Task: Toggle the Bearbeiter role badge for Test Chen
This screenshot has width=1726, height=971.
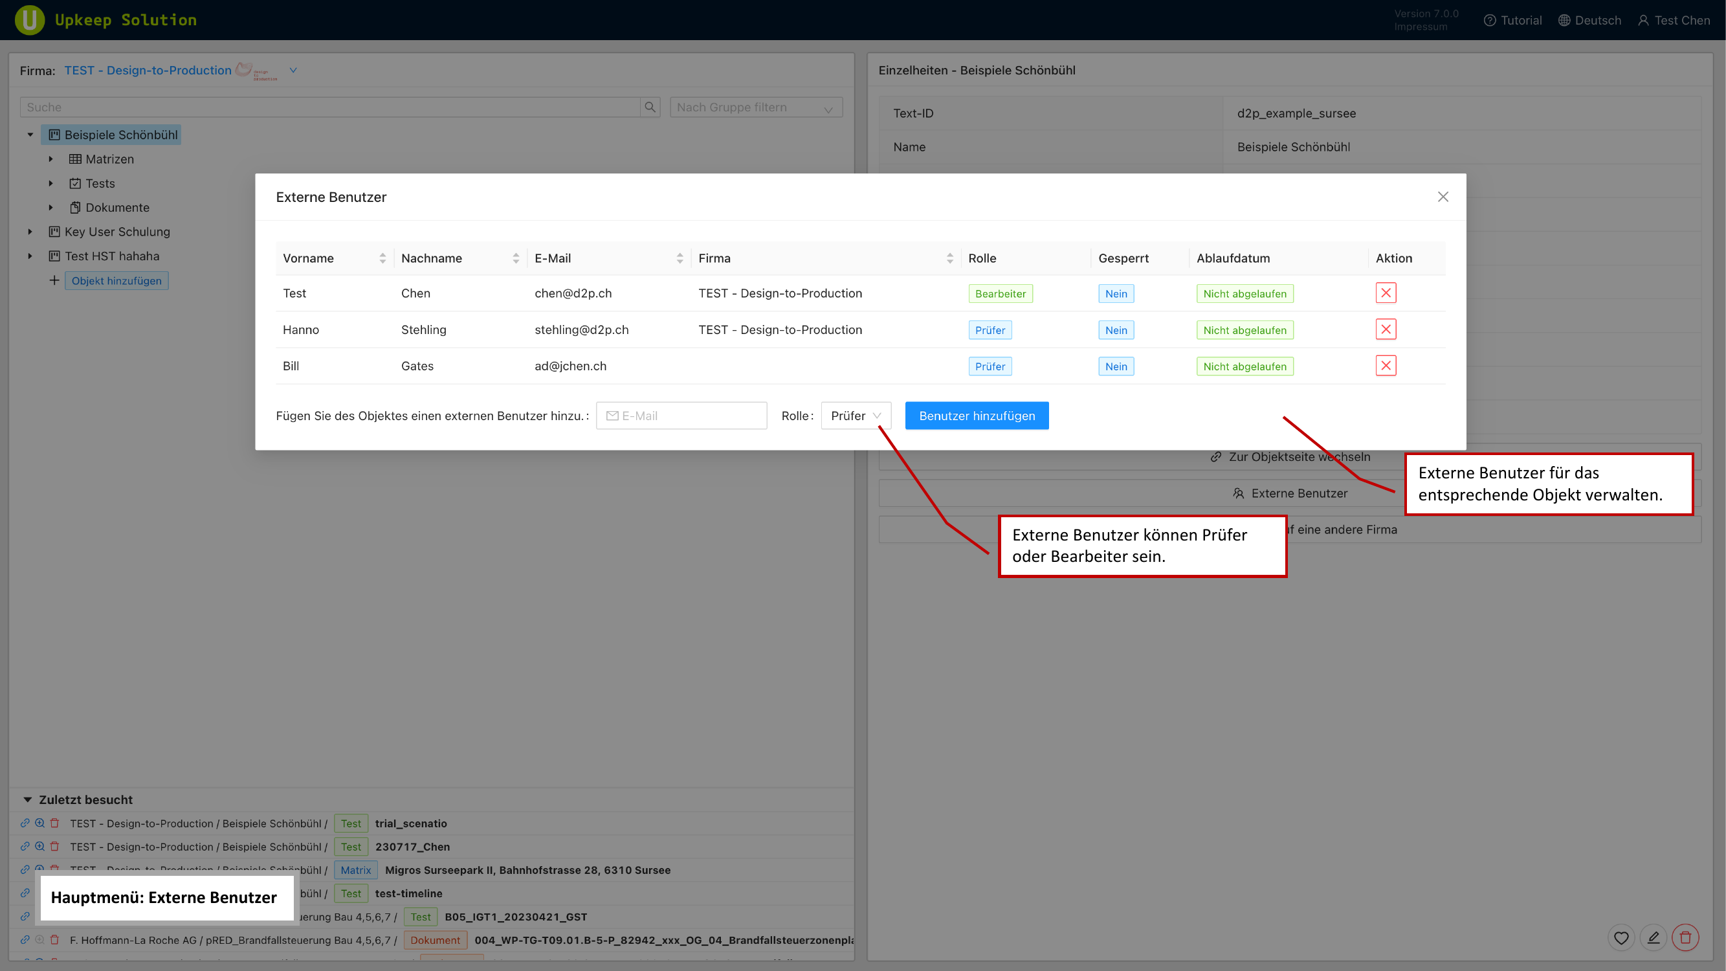Action: [x=1000, y=293]
